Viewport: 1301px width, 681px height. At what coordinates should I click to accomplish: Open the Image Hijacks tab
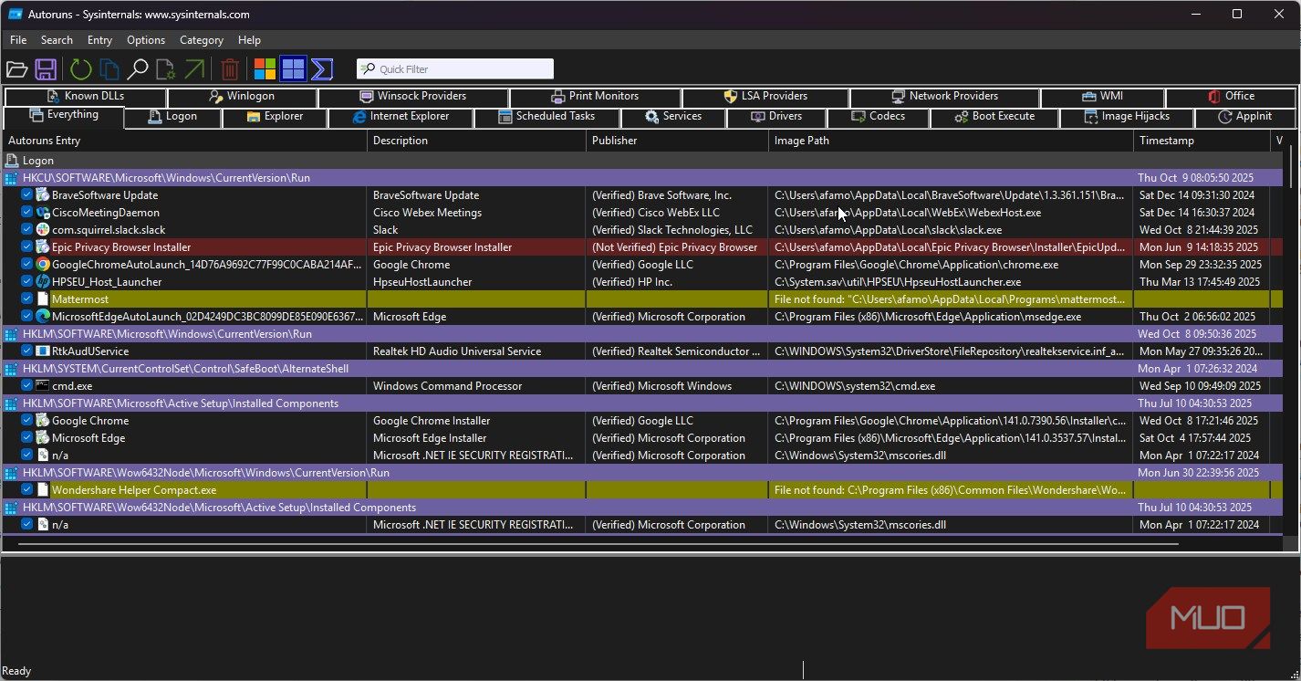tap(1127, 117)
